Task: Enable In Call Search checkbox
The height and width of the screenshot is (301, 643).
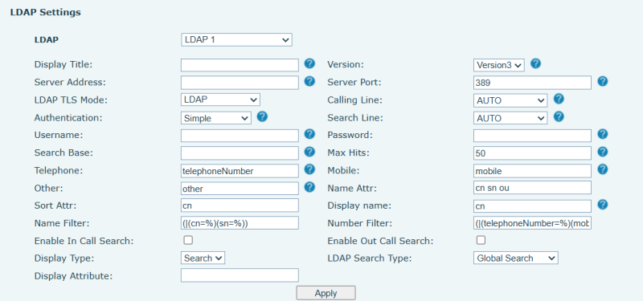Action: [x=188, y=240]
